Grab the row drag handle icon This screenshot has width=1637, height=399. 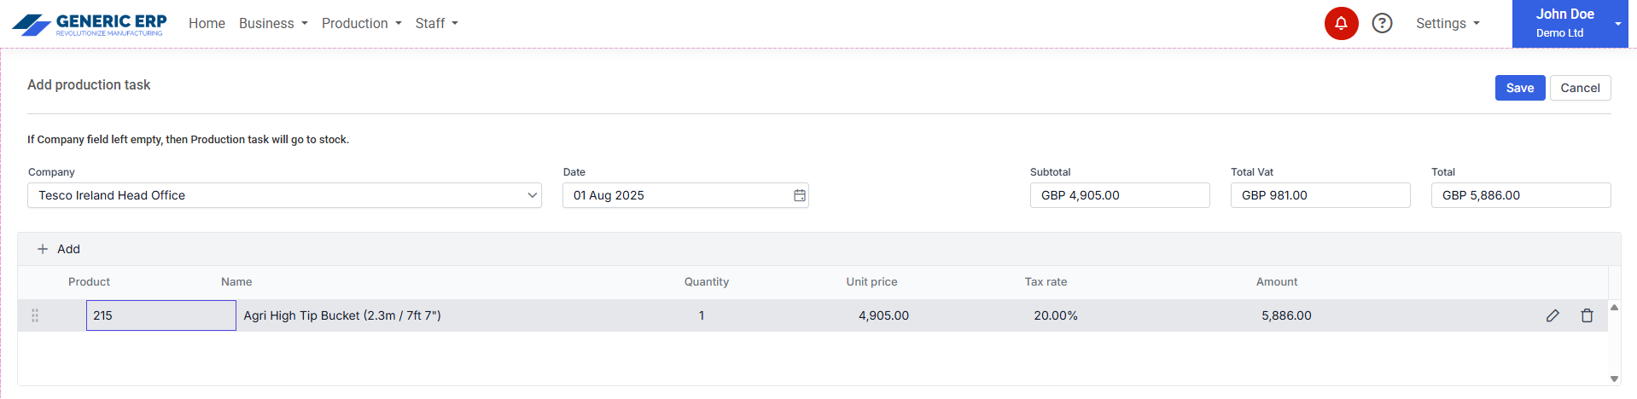[x=35, y=315]
